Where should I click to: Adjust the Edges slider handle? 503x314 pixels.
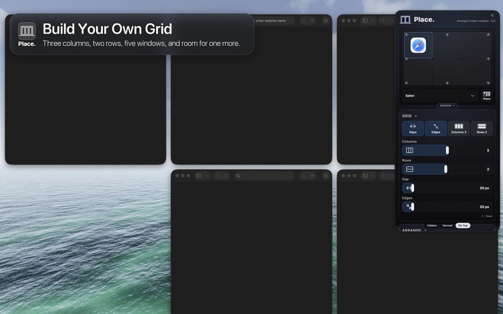[x=413, y=207]
